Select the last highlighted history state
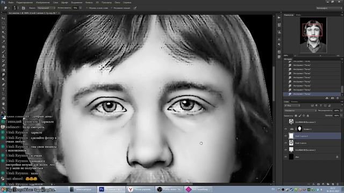This screenshot has height=193, width=344. (x=312, y=94)
